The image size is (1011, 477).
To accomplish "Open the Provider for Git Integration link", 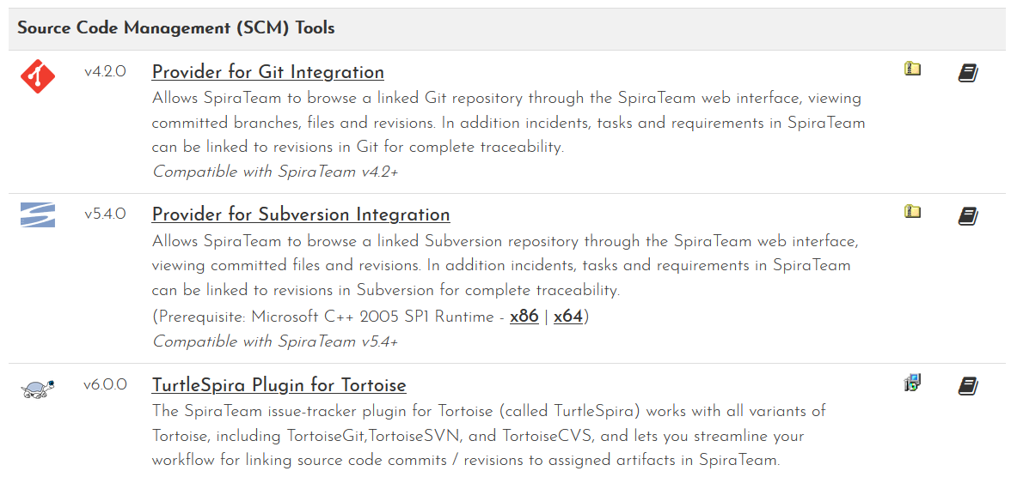I will (x=267, y=72).
